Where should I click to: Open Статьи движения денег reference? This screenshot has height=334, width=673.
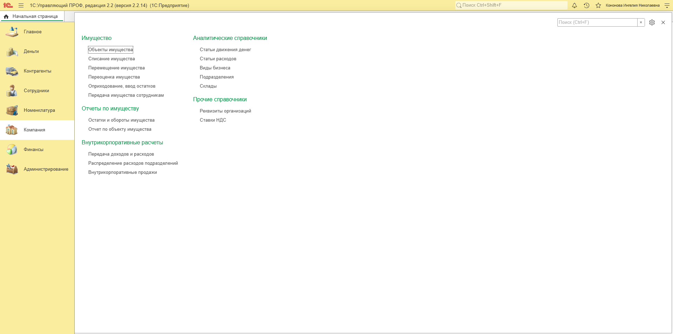[225, 50]
